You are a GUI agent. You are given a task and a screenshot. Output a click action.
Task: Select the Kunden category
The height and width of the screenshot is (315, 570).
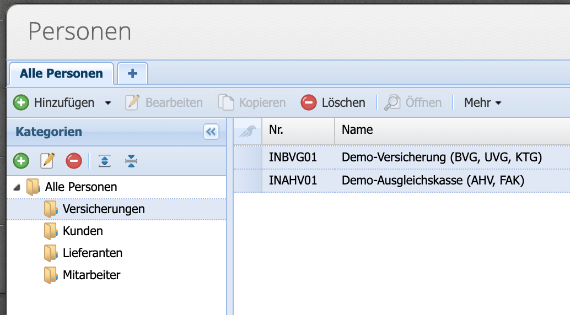(x=83, y=231)
